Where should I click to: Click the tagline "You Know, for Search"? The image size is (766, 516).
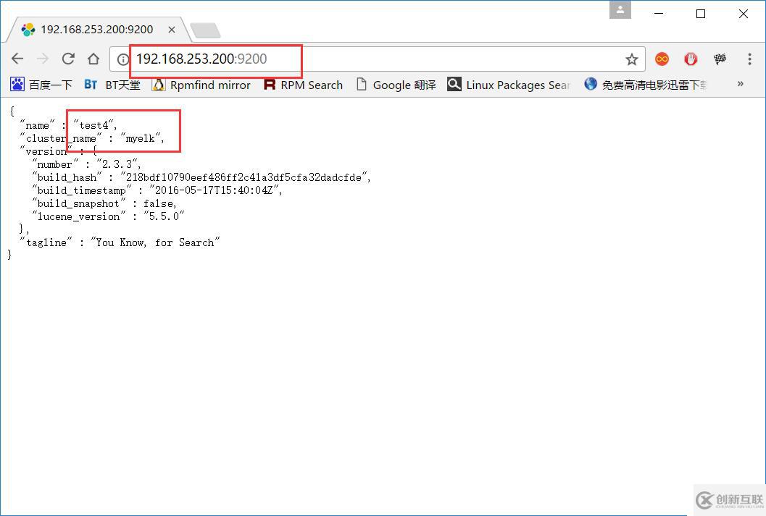coord(155,242)
